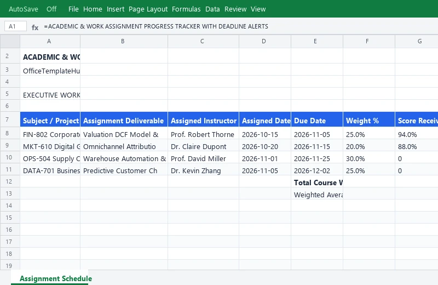Viewport: 438px width, 285px height.
Task: Click assigned date 2026-10-20
Action: [x=265, y=146]
